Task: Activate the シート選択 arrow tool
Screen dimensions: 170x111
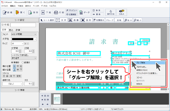Action: [x=47, y=20]
